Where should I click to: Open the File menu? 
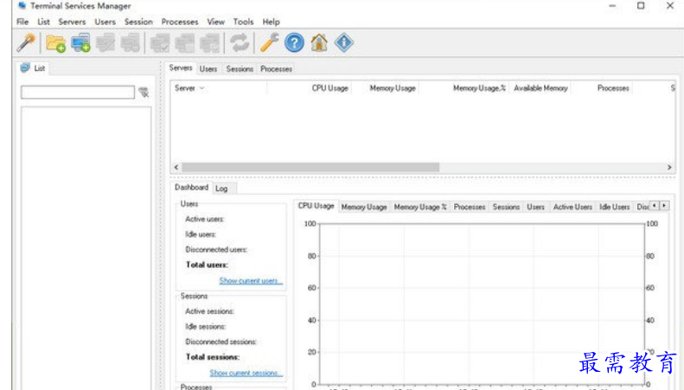click(22, 22)
